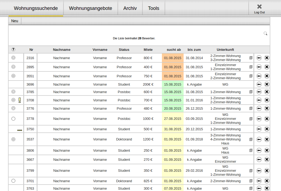Click the left arrow icon for applicant 2316

259,58
